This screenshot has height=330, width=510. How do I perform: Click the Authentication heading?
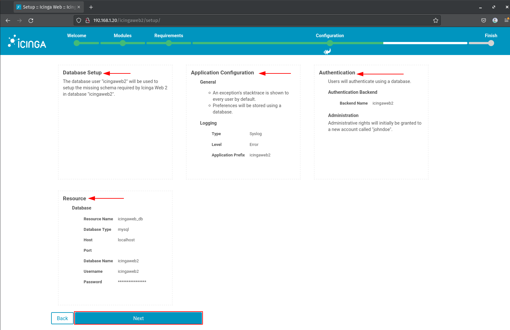(337, 72)
